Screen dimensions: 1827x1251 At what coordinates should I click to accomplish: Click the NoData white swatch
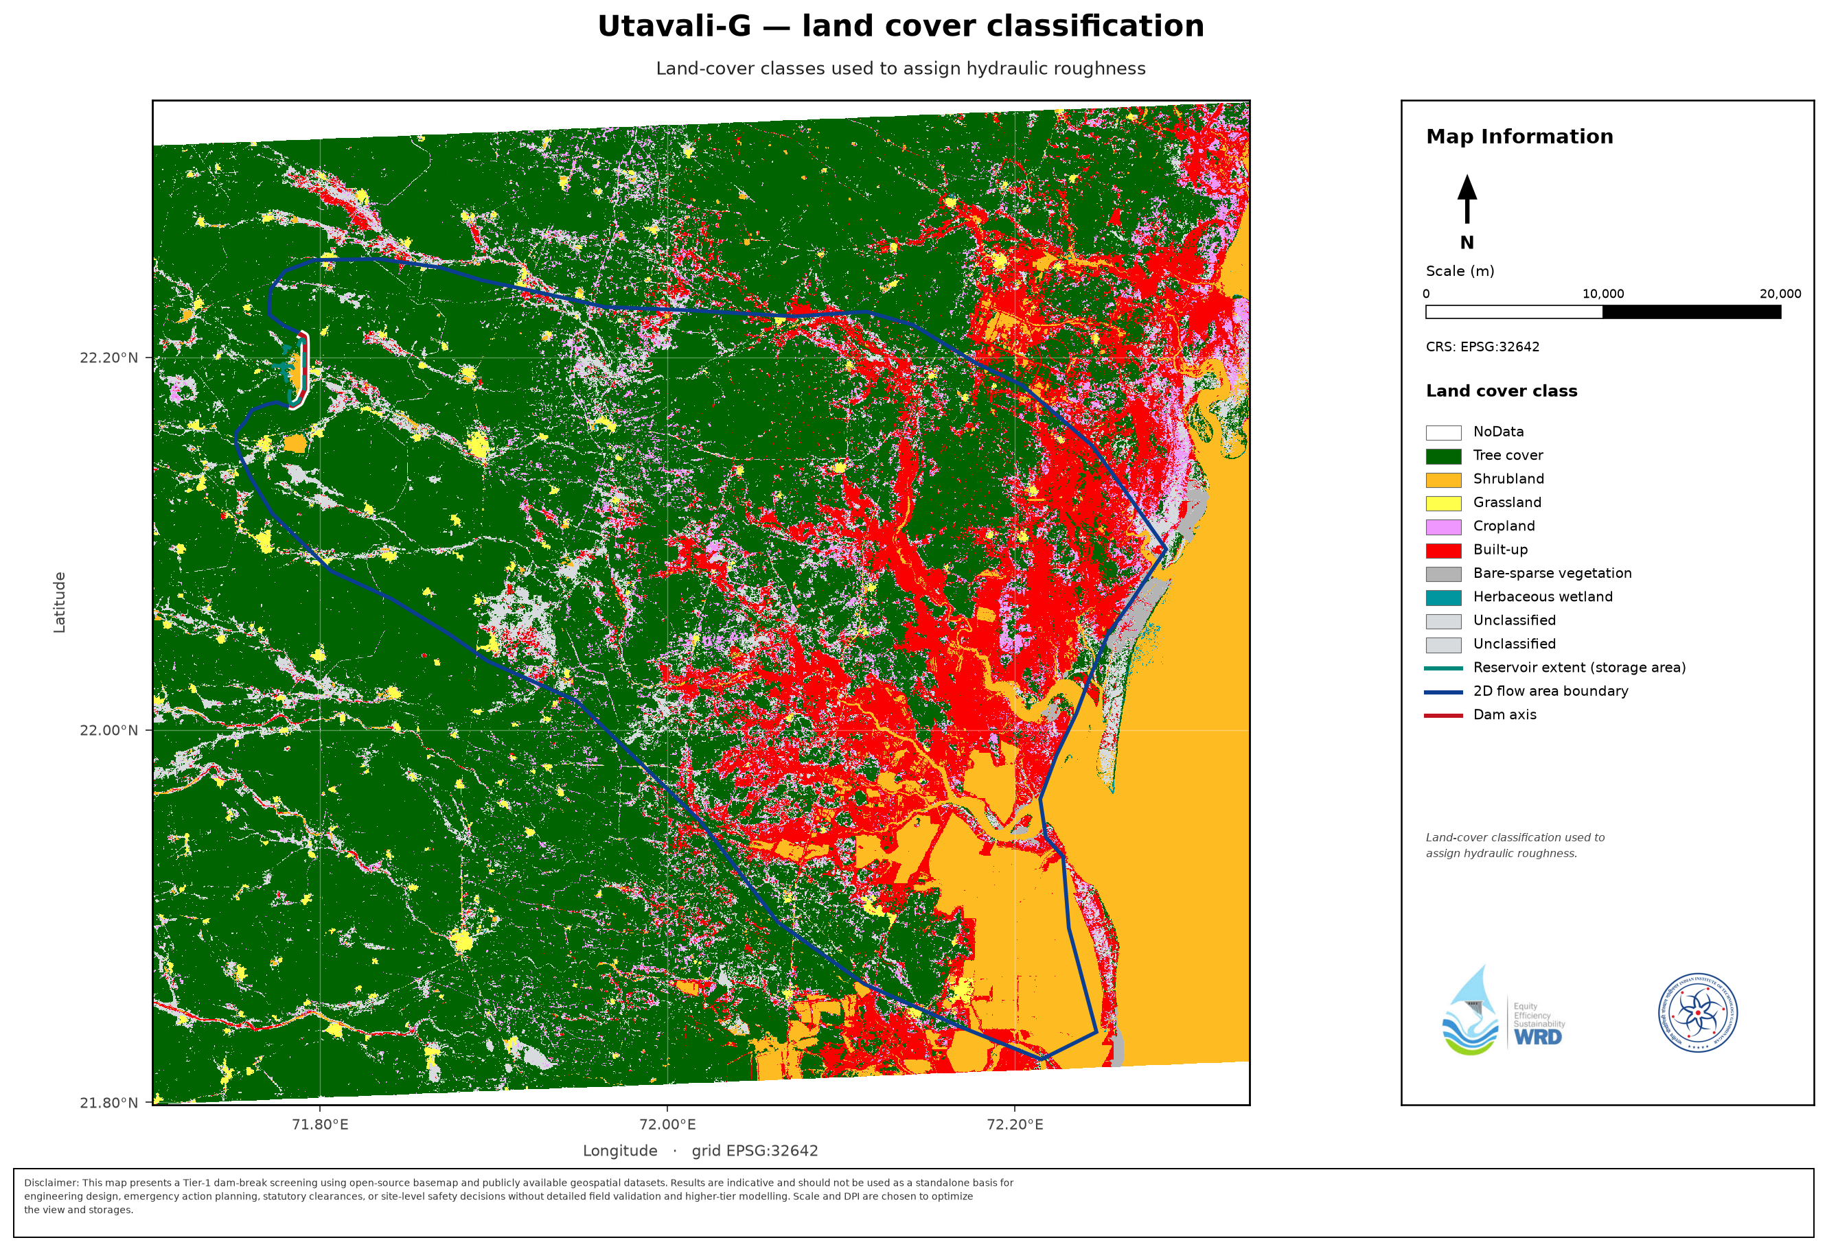point(1443,433)
